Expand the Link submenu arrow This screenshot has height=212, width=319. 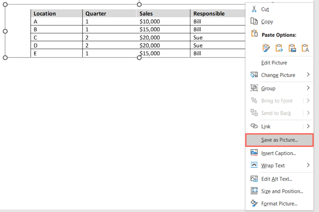click(308, 126)
